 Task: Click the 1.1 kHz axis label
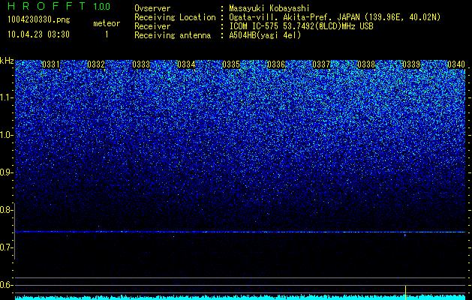[6, 97]
